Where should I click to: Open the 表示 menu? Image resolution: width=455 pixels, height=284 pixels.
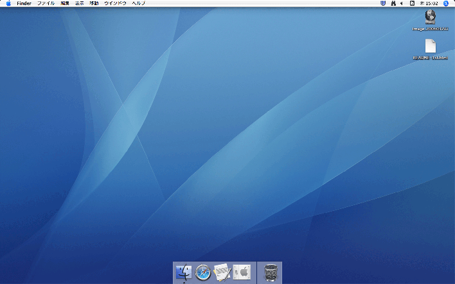click(x=79, y=3)
